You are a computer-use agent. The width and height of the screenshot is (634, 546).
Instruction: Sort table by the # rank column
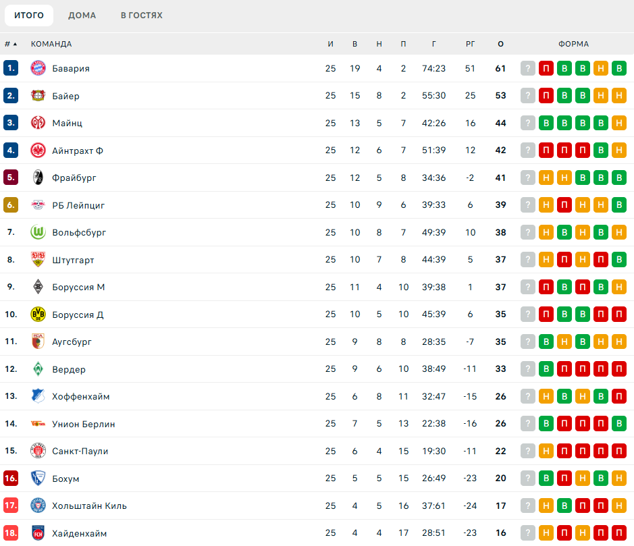coord(10,44)
